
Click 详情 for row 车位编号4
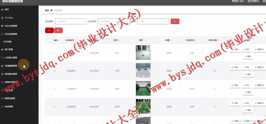235,85
